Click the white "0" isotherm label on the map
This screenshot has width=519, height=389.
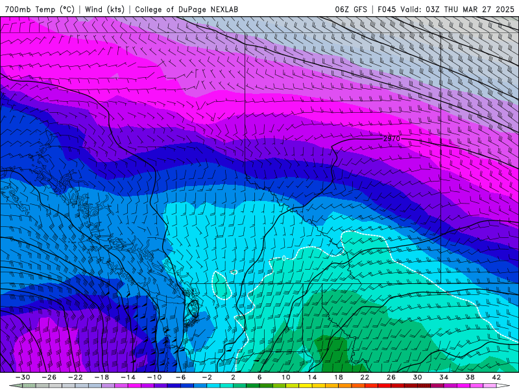tap(284, 258)
